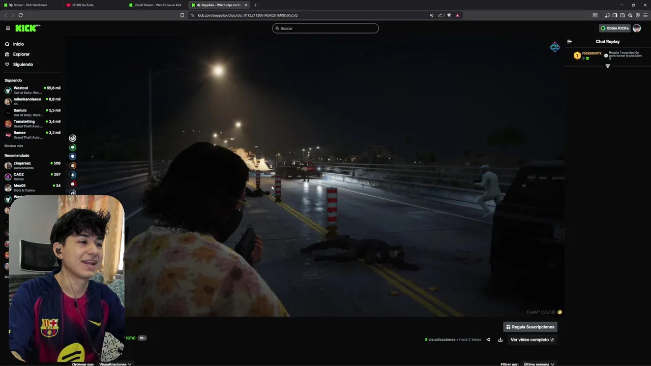651x366 pixels.
Task: Focus the Buscar search field
Action: tap(325, 28)
